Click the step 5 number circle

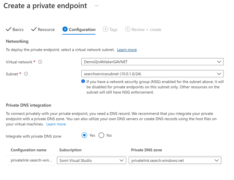[x=127, y=30]
